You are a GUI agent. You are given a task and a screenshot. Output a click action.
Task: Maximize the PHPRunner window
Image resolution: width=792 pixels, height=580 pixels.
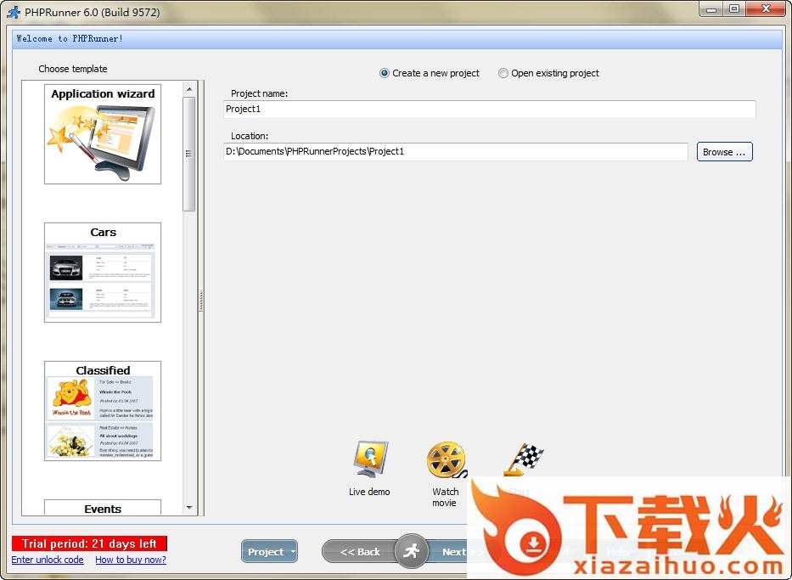click(735, 9)
